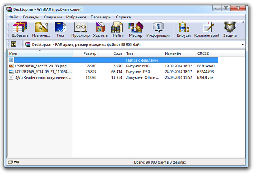Click the Папка с файлами type cell

click(142, 60)
